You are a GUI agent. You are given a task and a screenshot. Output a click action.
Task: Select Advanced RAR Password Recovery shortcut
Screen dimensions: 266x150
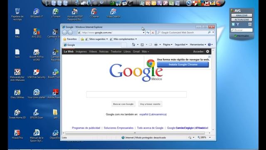pos(75,14)
